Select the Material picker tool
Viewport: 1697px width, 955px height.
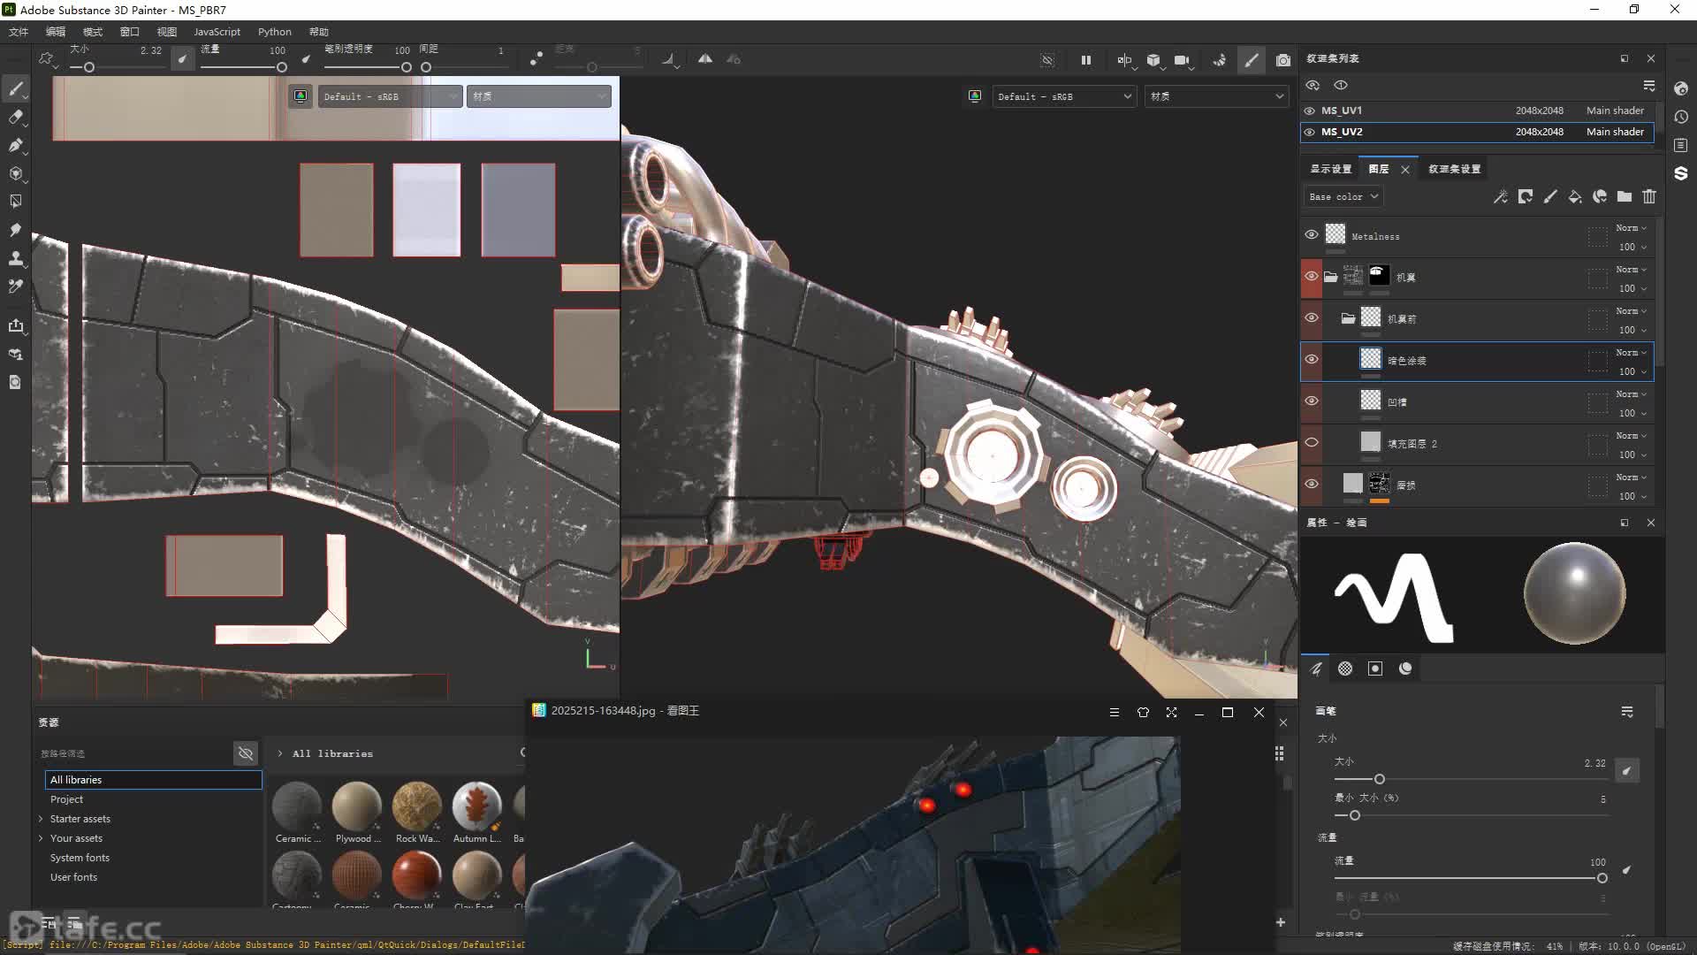(16, 286)
